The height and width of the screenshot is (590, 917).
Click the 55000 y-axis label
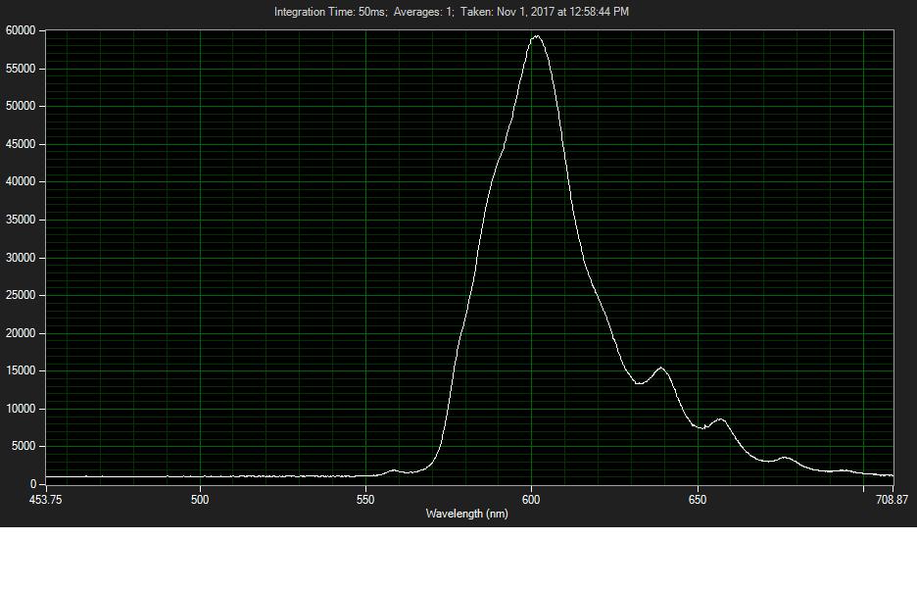[x=21, y=69]
